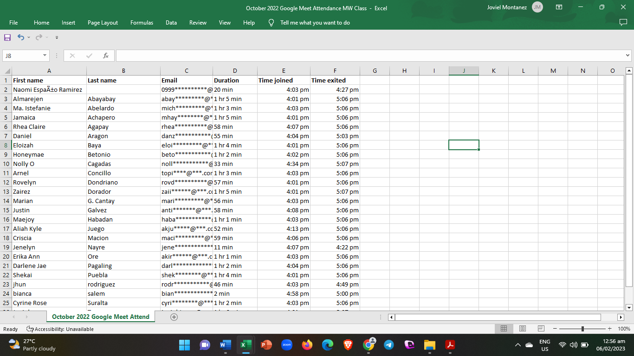Expand the formula bar
This screenshot has height=356, width=634.
628,56
